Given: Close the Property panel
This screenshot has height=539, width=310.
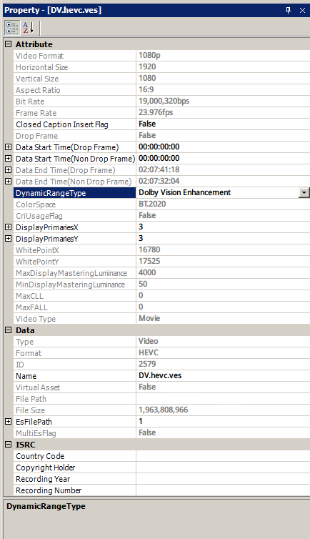Looking at the screenshot, I should coord(302,10).
